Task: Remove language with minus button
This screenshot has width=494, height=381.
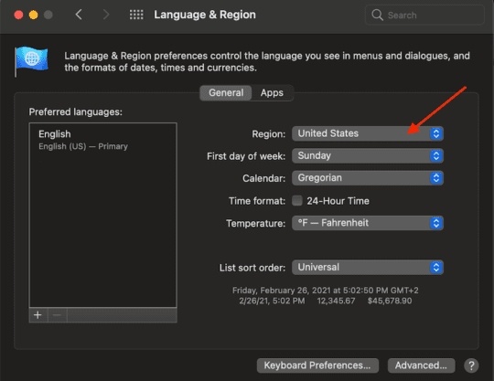Action: [57, 315]
